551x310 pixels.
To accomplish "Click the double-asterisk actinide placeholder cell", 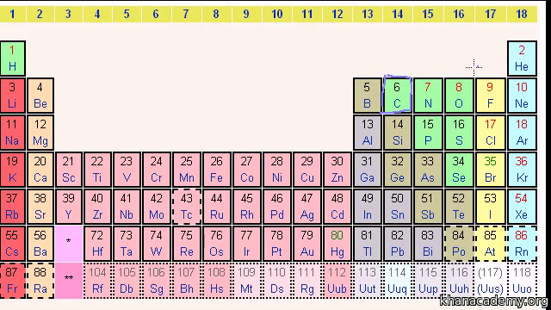I will click(x=69, y=281).
